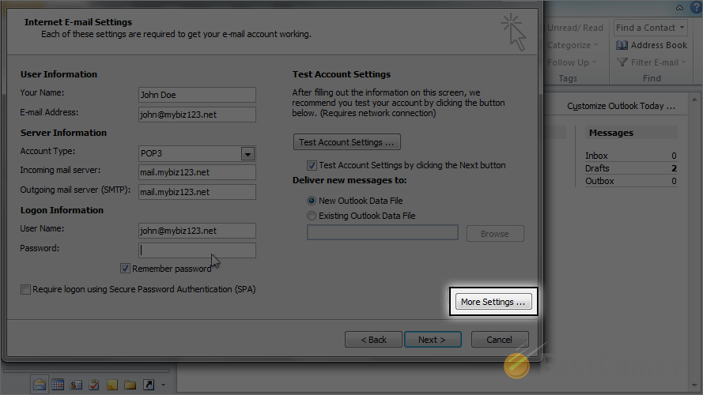Click Outgoing mail server SMTP field

[x=197, y=192]
